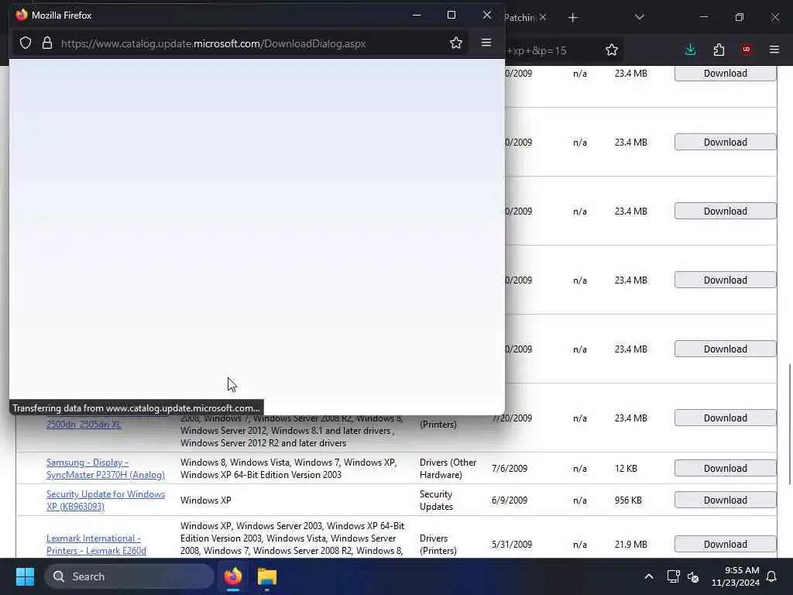The image size is (793, 595).
Task: Download the 956 KB security update
Action: [x=725, y=500]
